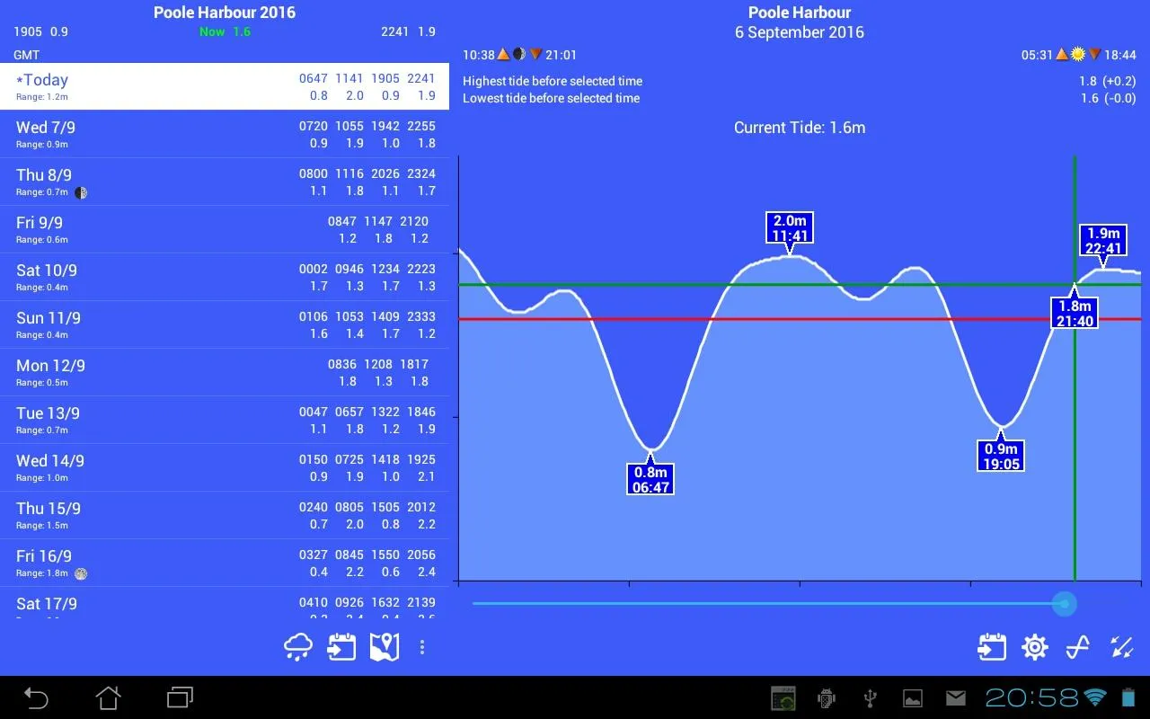Screen dimensions: 1150x719
Task: Tap the sun icon beside sunrise time 05:31
Action: [x=1078, y=55]
